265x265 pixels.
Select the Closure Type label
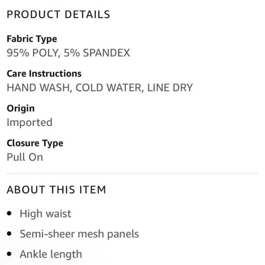[x=35, y=143]
